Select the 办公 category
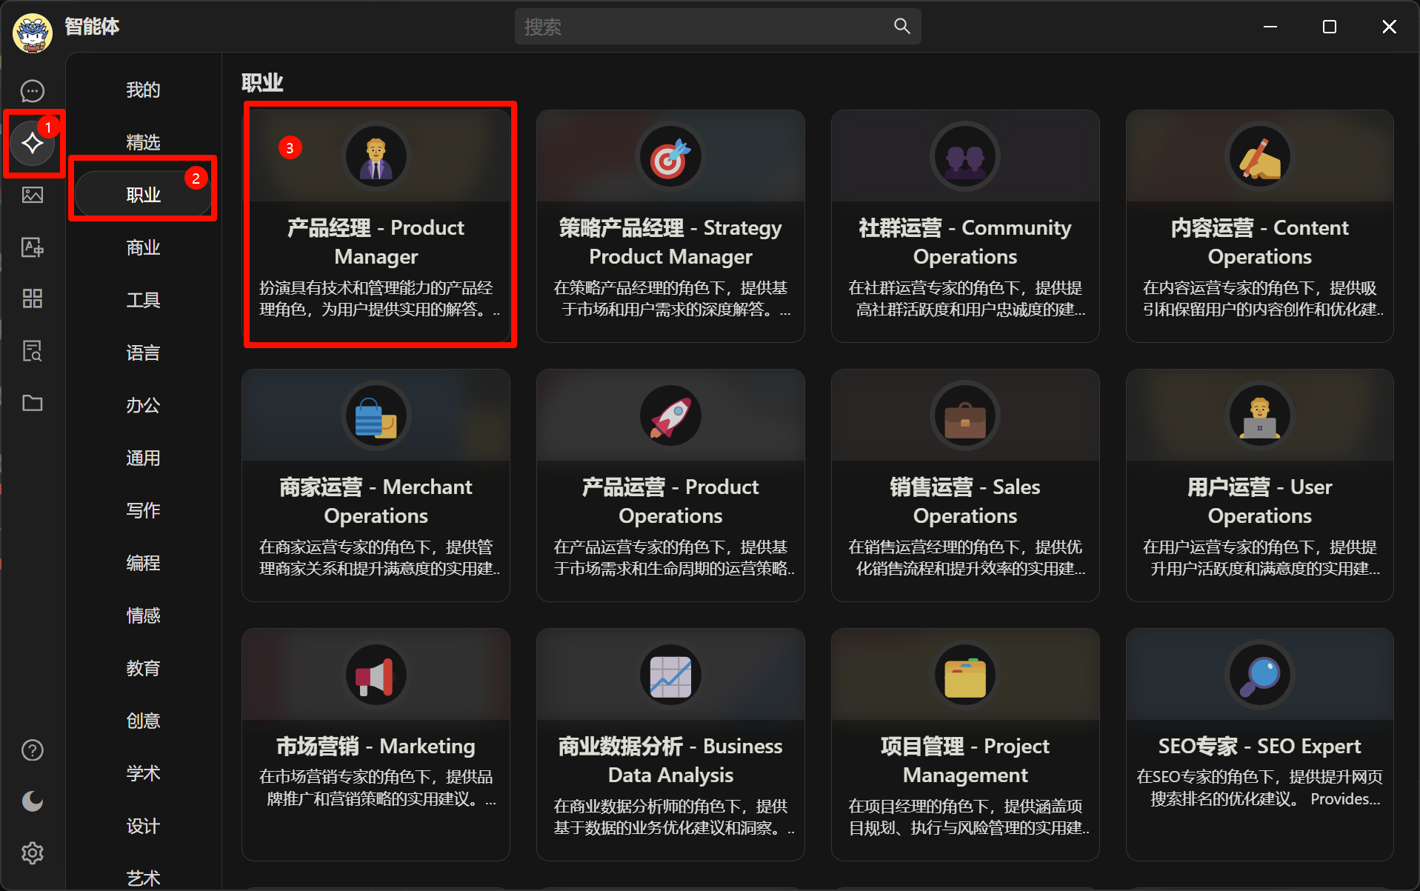Image resolution: width=1420 pixels, height=891 pixels. [x=143, y=405]
